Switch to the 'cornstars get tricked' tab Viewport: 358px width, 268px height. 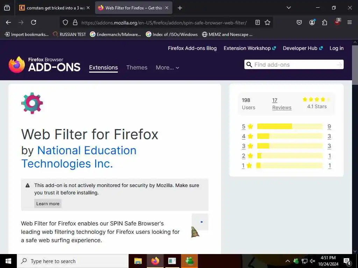point(54,8)
